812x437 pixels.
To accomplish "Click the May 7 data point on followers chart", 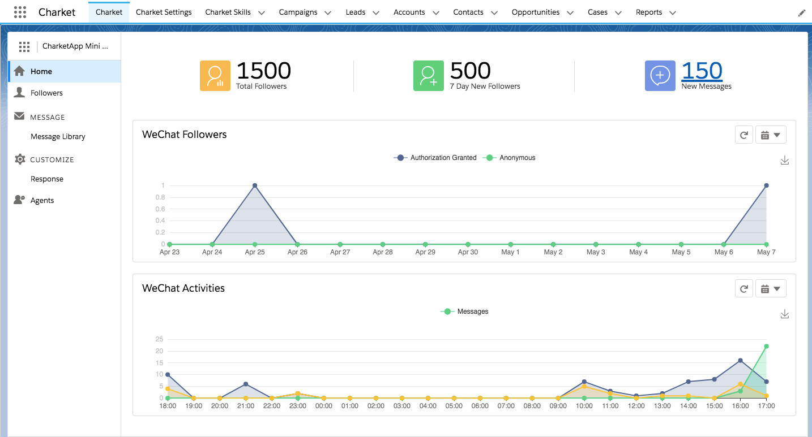I will point(766,185).
